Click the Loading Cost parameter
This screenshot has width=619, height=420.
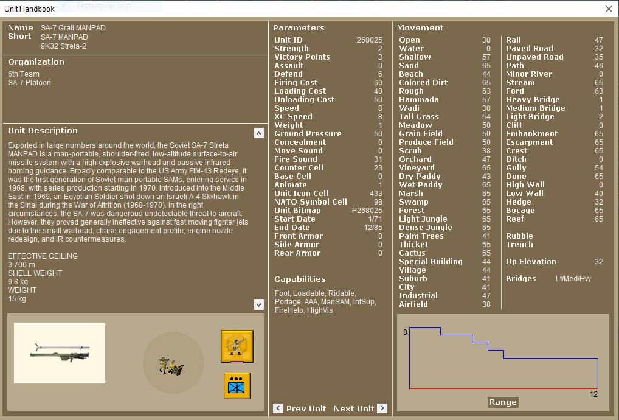[x=328, y=91]
